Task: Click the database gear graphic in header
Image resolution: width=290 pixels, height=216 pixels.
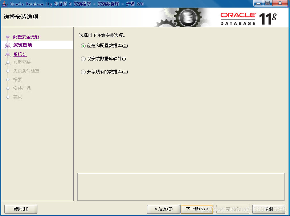Action: (x=187, y=17)
